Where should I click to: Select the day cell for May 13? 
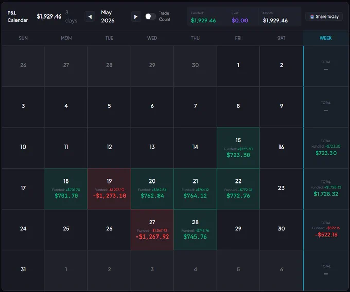click(x=152, y=148)
